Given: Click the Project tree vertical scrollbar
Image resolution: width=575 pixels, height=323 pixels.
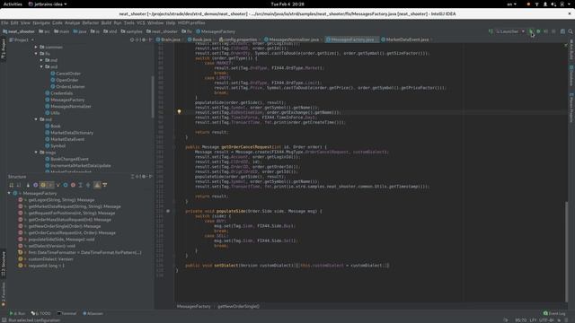Looking at the screenshot, I should click(x=152, y=97).
